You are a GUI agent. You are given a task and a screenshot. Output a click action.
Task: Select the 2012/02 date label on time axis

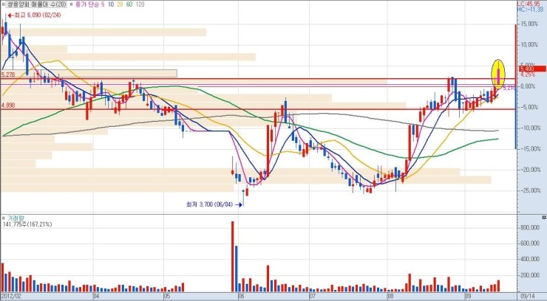[11, 297]
